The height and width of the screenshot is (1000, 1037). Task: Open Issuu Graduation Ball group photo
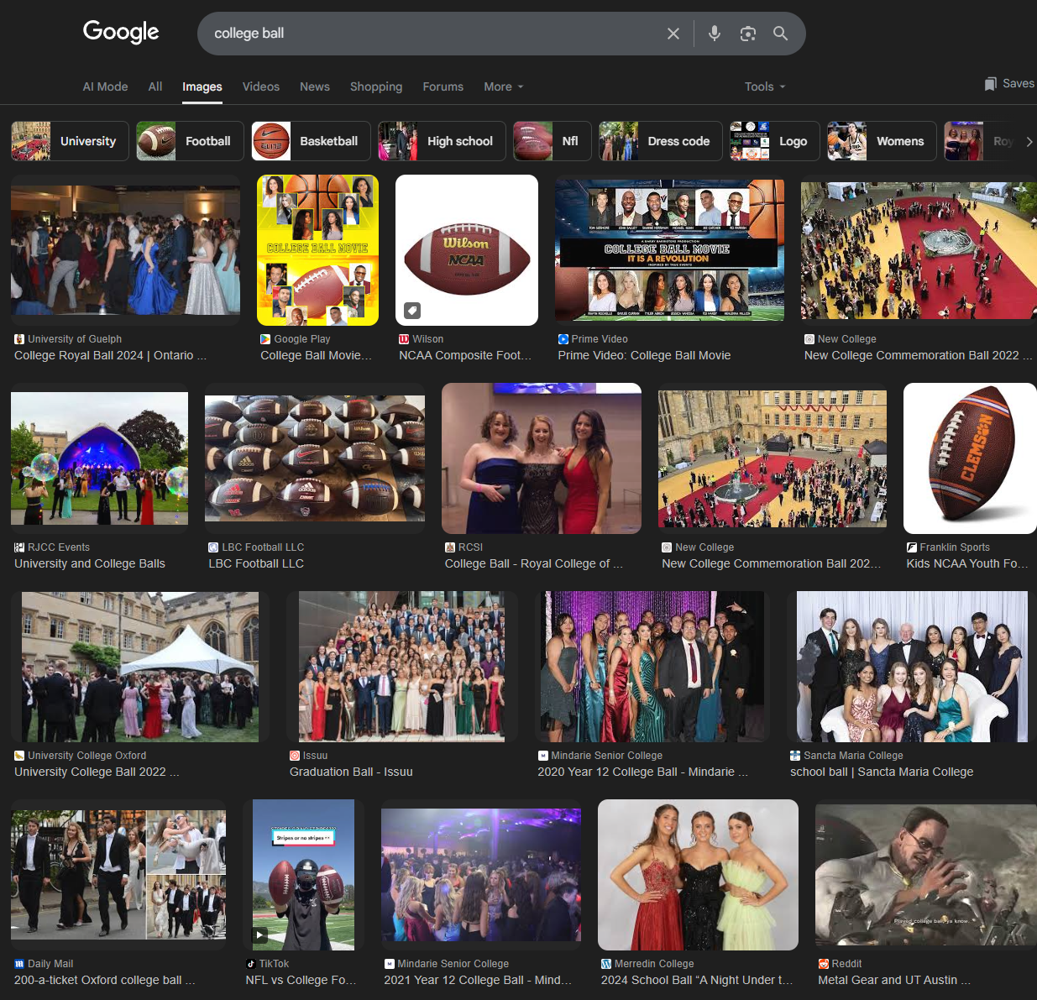(401, 667)
